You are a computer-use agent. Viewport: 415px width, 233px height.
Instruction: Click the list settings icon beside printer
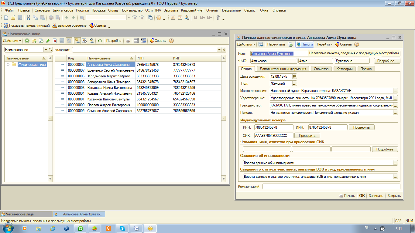pos(136,41)
